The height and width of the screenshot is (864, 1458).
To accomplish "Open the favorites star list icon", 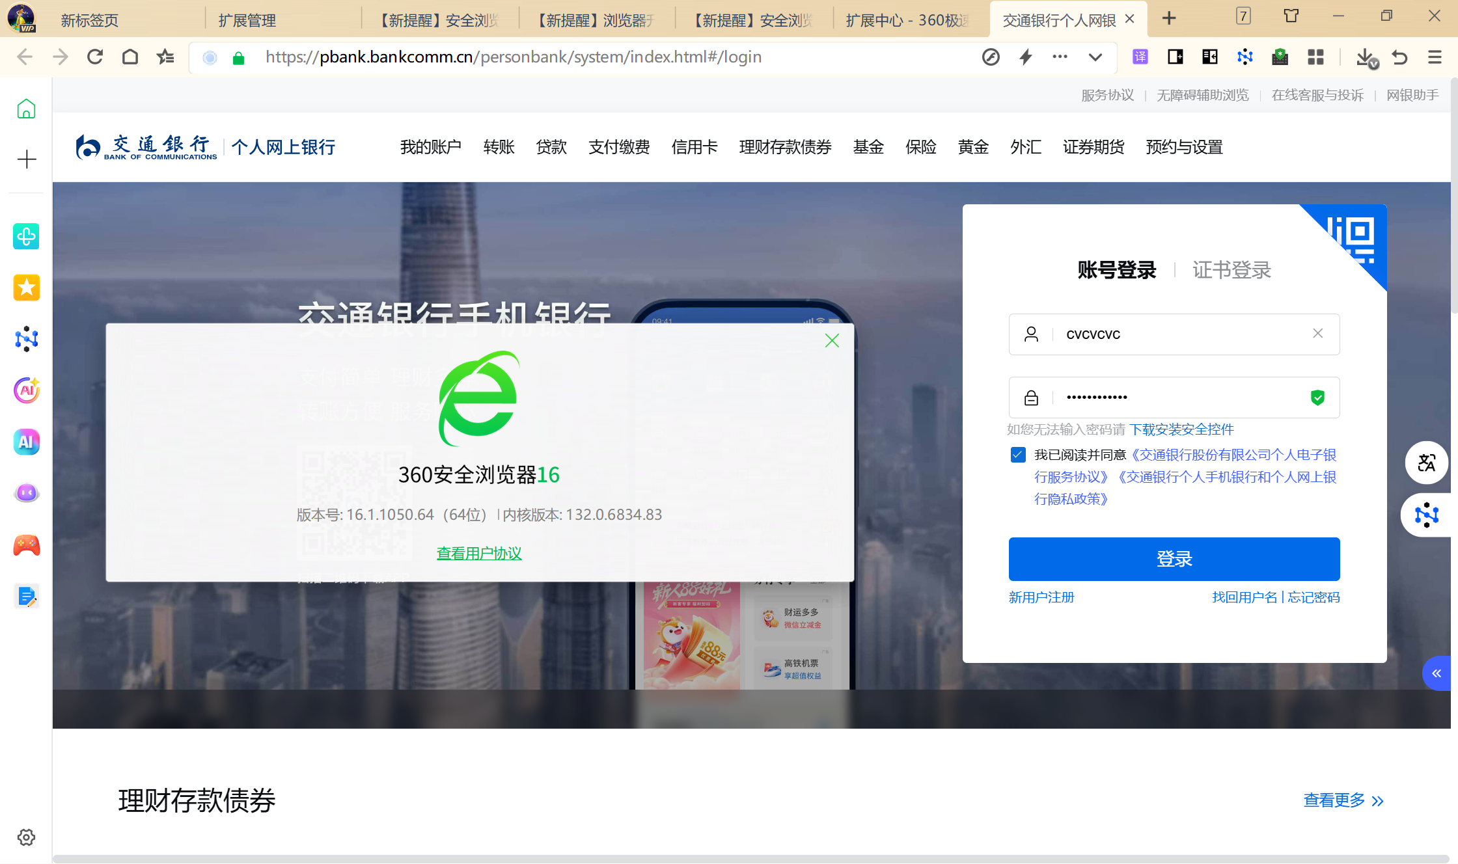I will 165,57.
